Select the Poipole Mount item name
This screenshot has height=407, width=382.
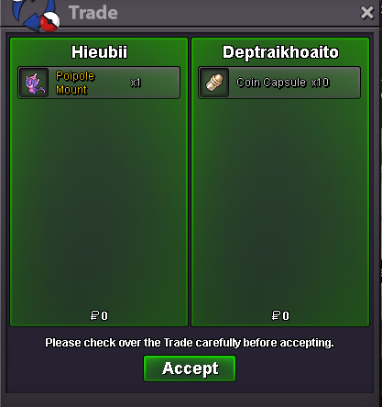pyautogui.click(x=75, y=82)
